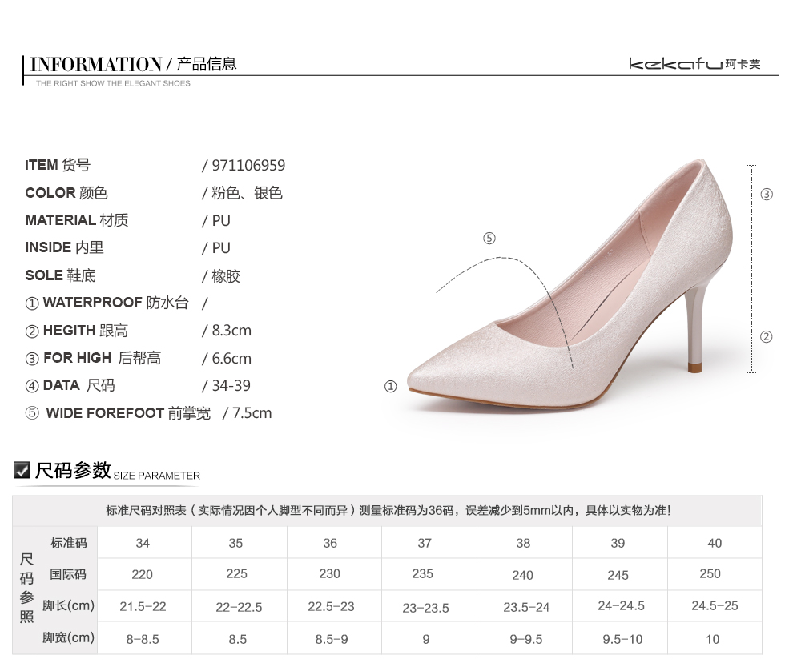Click the circled 4 before DATA 尺码
The image size is (793, 671).
click(x=32, y=386)
